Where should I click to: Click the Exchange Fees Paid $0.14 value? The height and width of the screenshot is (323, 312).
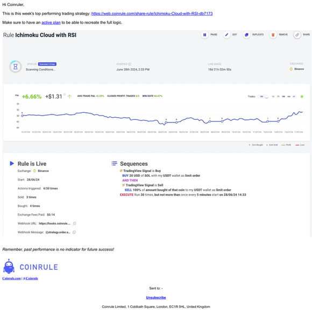pos(51,214)
